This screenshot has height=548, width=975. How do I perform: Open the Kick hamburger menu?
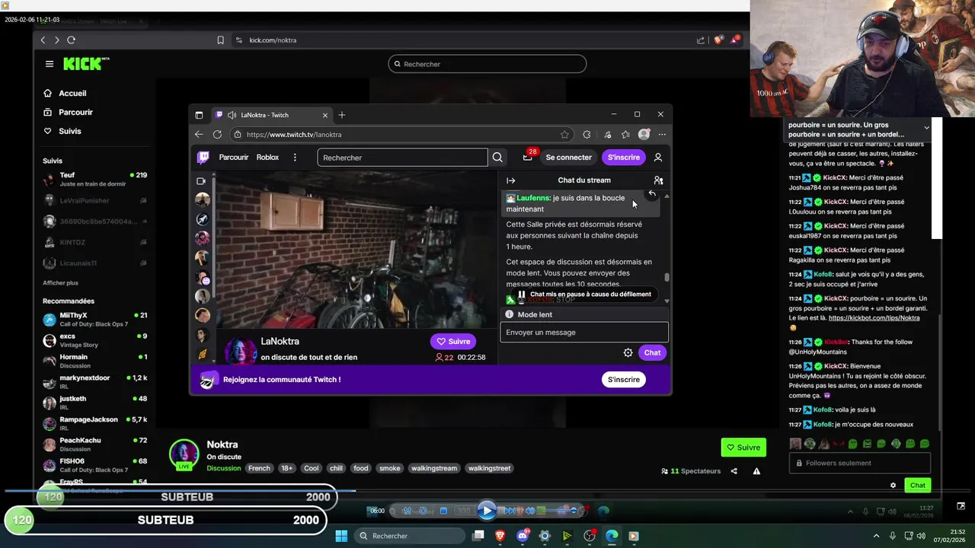point(50,64)
